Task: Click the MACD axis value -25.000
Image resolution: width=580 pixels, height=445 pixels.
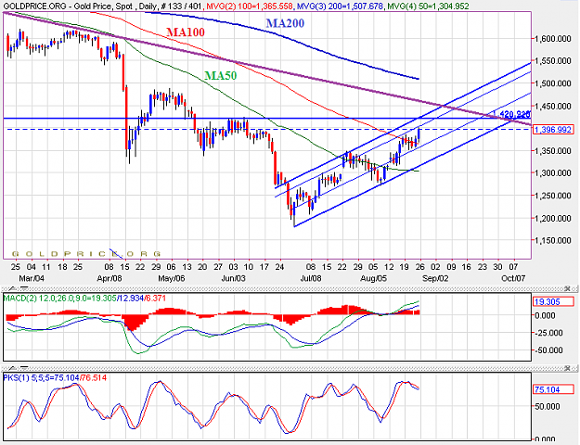Action: point(549,333)
